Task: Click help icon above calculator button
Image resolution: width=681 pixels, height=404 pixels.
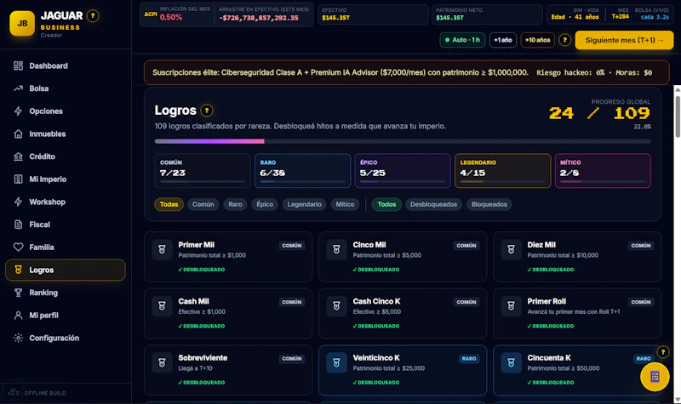Action: 663,352
